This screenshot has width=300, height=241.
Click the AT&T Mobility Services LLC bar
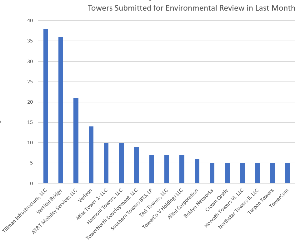(76, 140)
